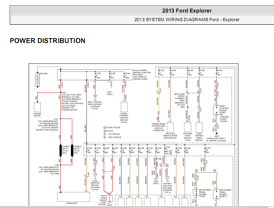Click the S100 splice label
The image size is (274, 208).
pyautogui.click(x=57, y=165)
